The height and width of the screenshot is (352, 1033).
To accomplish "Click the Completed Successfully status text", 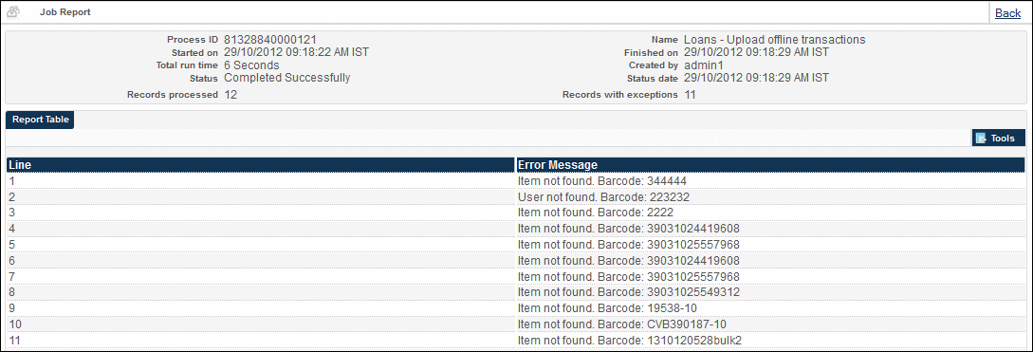I will [x=287, y=78].
